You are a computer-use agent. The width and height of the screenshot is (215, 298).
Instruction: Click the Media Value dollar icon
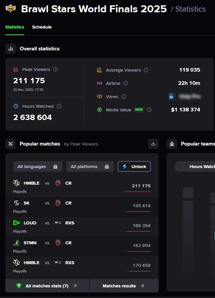[99, 110]
